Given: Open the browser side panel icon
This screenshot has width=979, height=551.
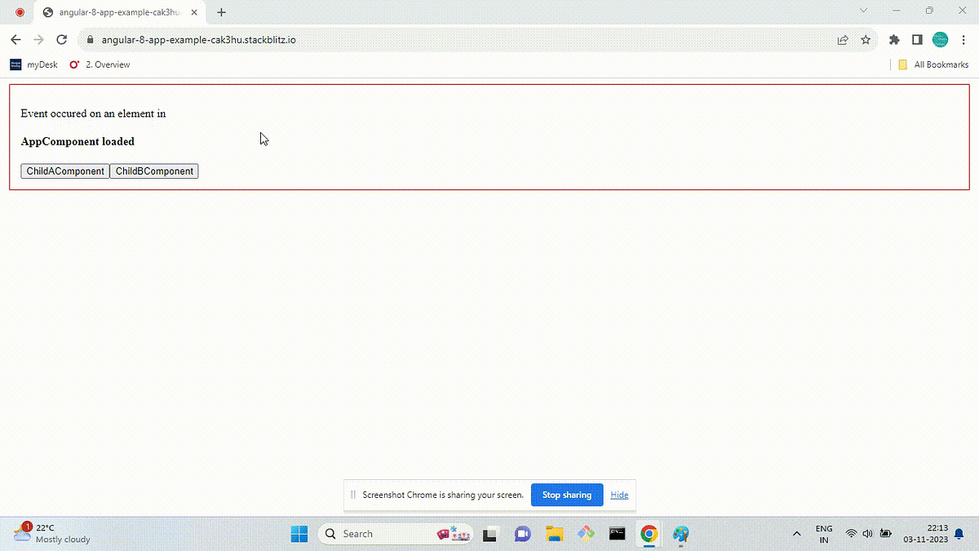Looking at the screenshot, I should coord(915,39).
